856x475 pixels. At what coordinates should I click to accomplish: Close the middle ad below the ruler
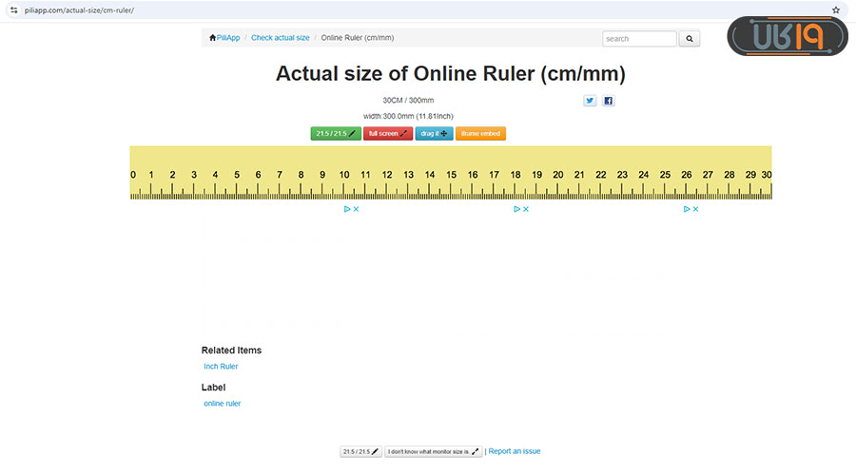tap(526, 209)
